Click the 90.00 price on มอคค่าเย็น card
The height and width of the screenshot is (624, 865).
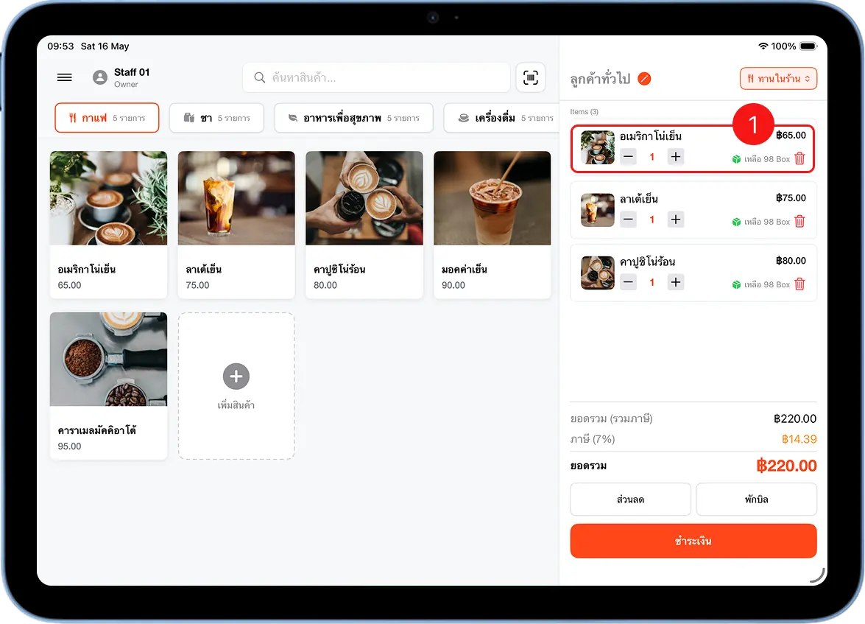point(453,285)
